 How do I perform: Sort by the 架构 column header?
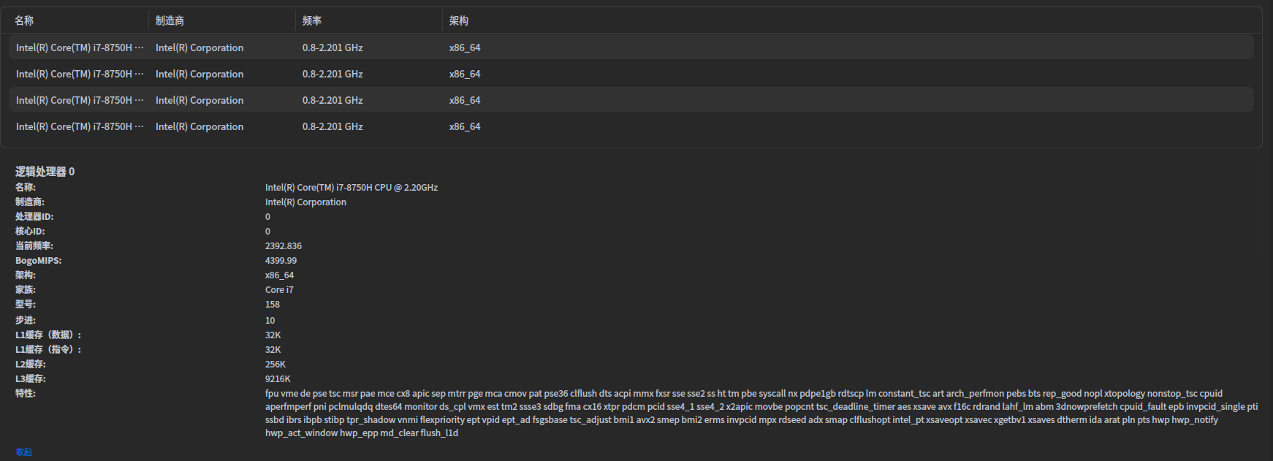point(459,20)
